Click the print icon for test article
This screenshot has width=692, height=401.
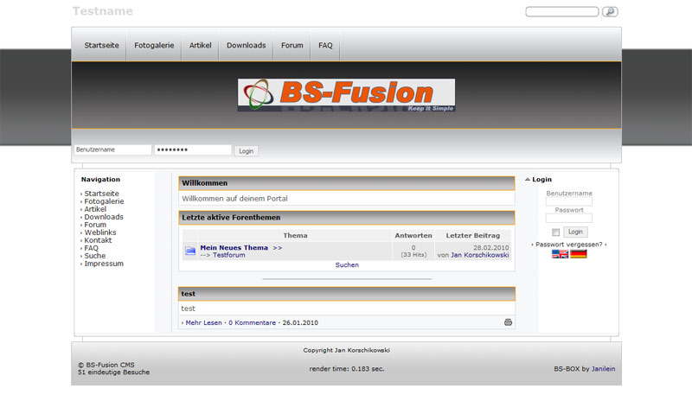tap(508, 322)
